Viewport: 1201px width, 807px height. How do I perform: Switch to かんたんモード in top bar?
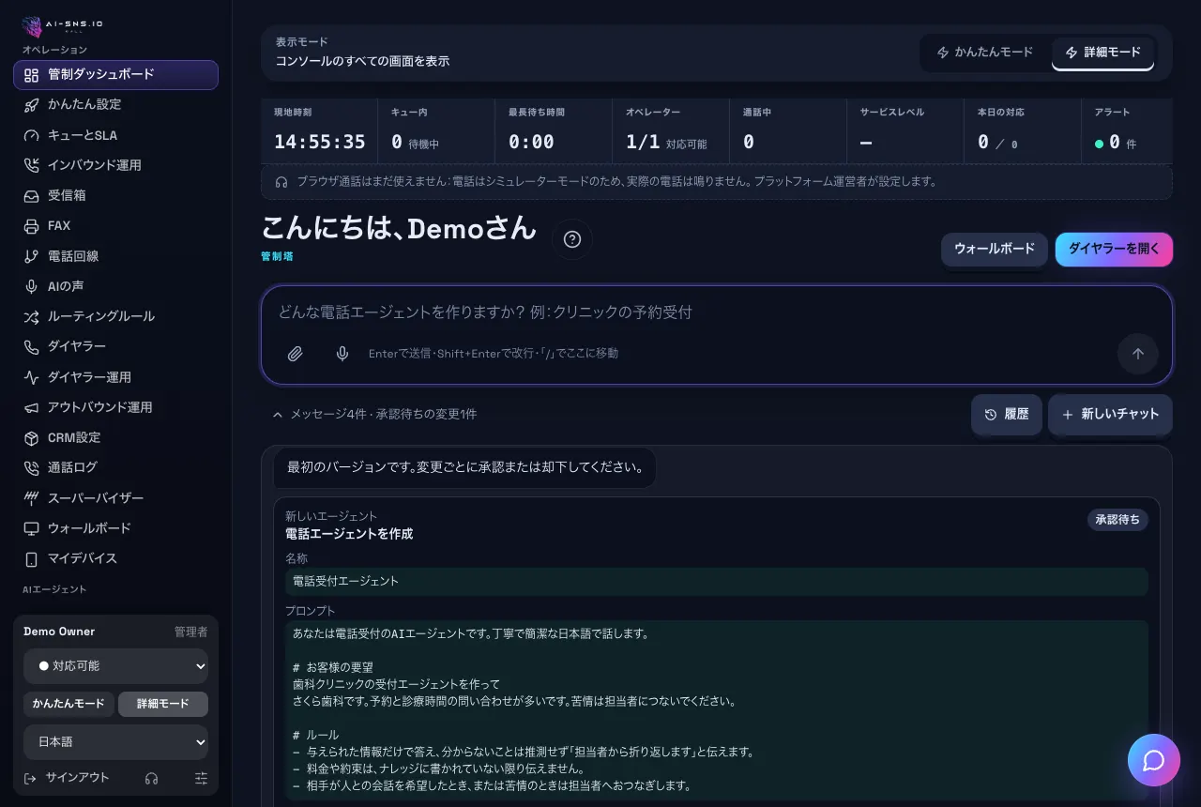(x=984, y=53)
